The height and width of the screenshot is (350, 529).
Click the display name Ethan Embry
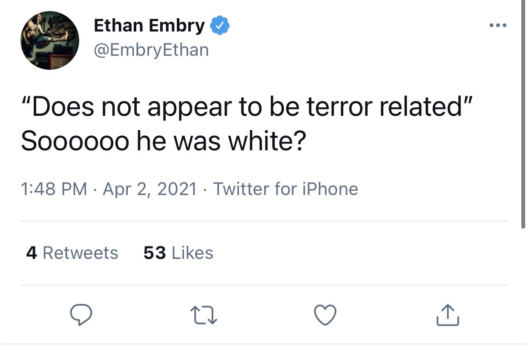point(149,26)
